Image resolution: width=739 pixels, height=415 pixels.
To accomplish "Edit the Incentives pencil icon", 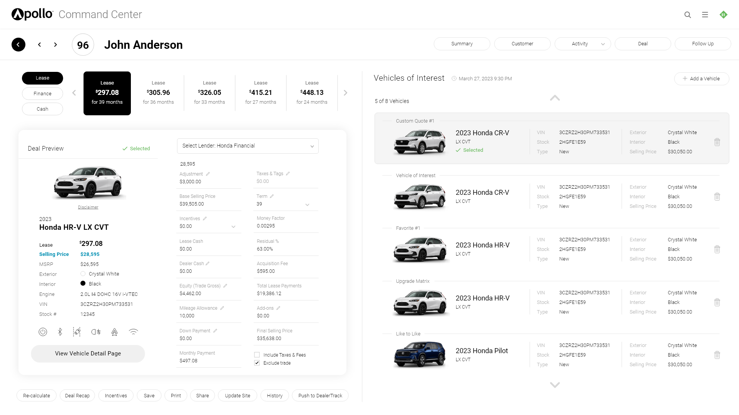I will (205, 218).
